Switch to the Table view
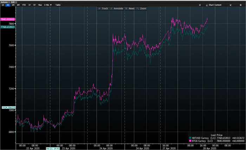Image resolution: width=246 pixels, height=150 pixels. [58, 5]
